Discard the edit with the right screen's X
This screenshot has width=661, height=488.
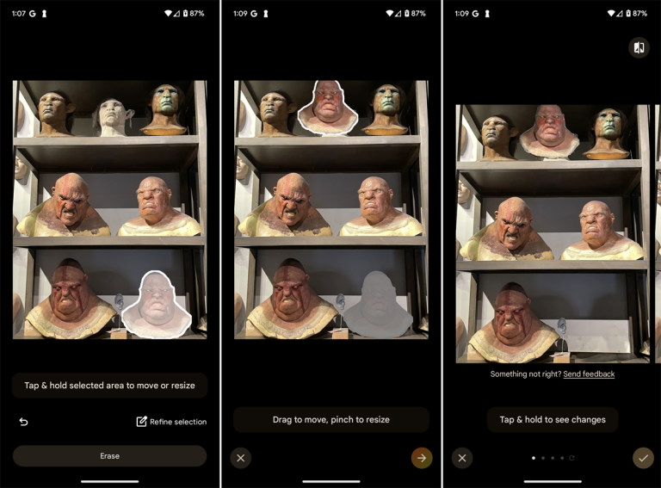point(462,458)
